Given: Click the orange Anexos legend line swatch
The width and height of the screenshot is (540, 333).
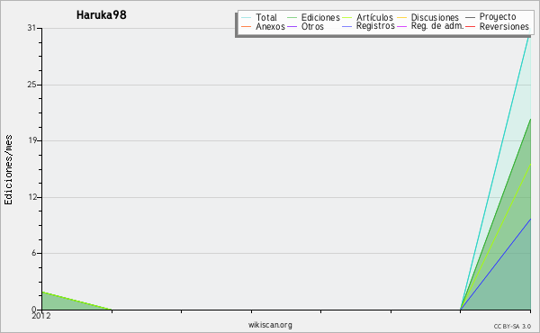Looking at the screenshot, I should (x=246, y=26).
